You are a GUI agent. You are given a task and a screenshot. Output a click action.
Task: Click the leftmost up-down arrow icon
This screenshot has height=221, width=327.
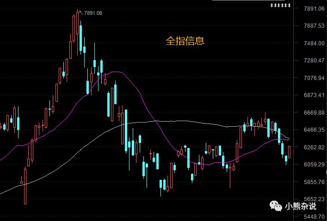click(x=272, y=5)
